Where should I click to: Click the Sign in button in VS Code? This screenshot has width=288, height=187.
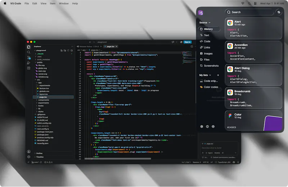[187, 42]
